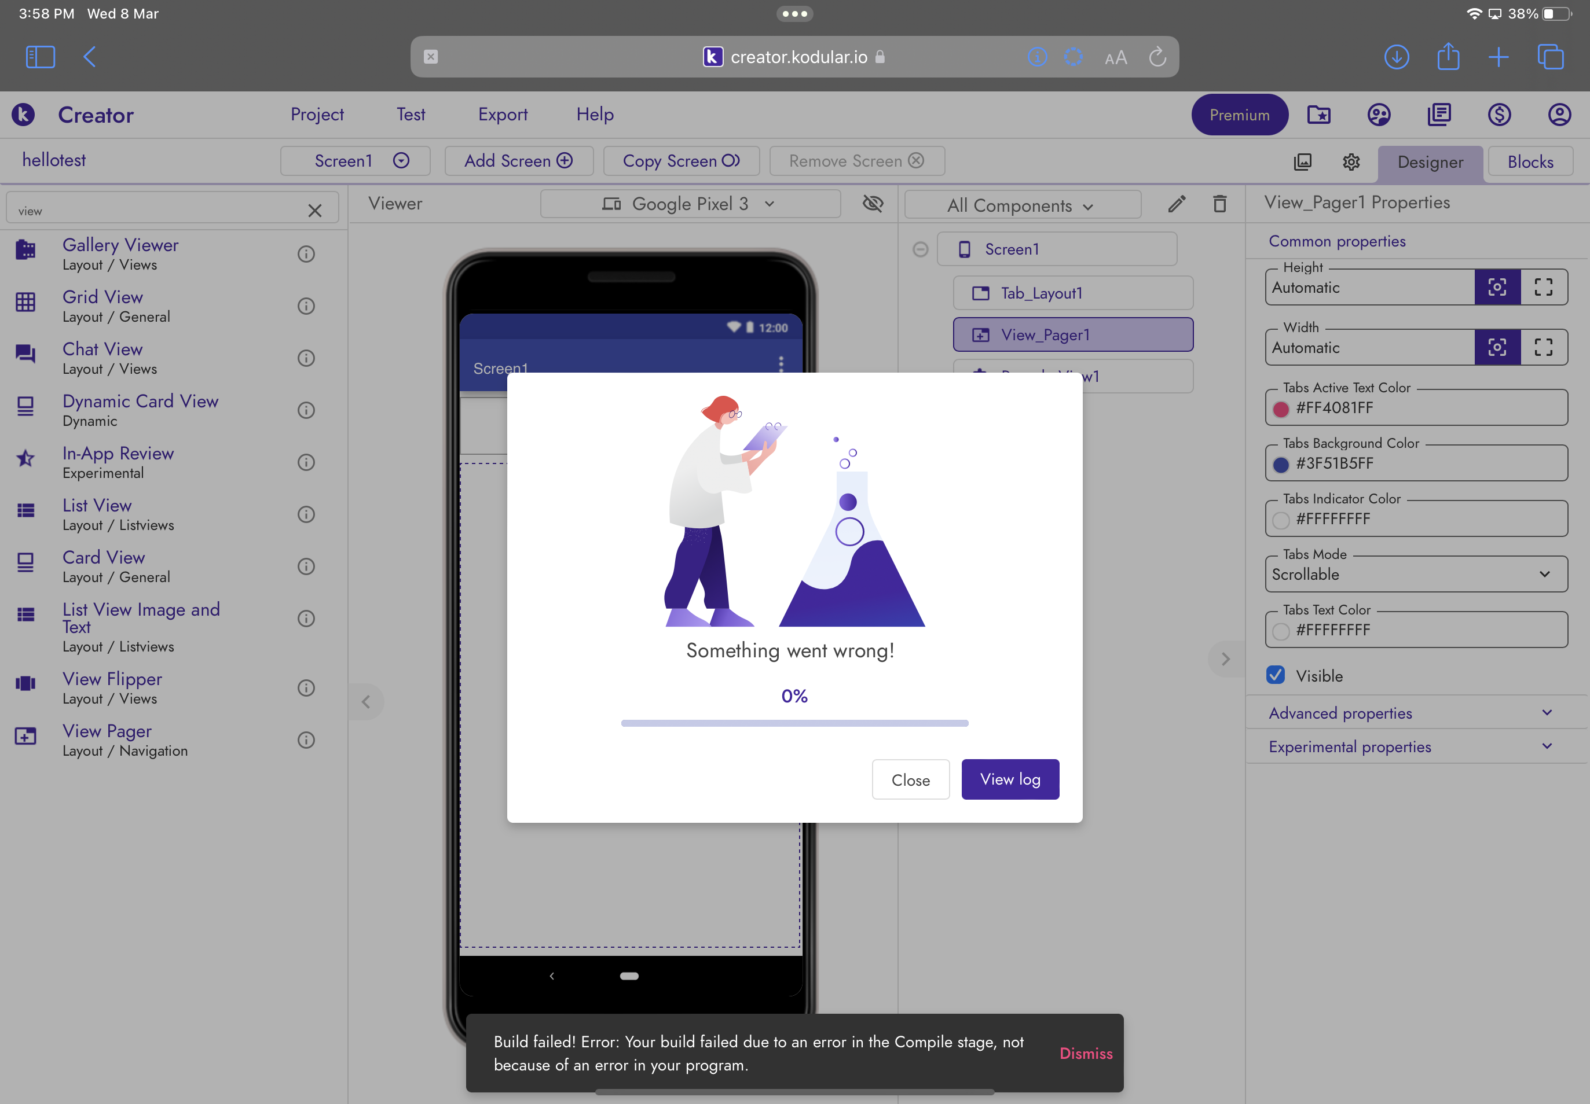Open the Help menu

pyautogui.click(x=595, y=114)
